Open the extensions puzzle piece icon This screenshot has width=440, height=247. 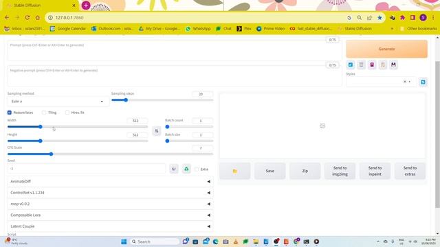[402, 18]
